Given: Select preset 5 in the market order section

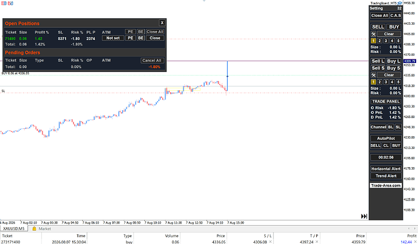Looking at the screenshot, I should point(398,41).
